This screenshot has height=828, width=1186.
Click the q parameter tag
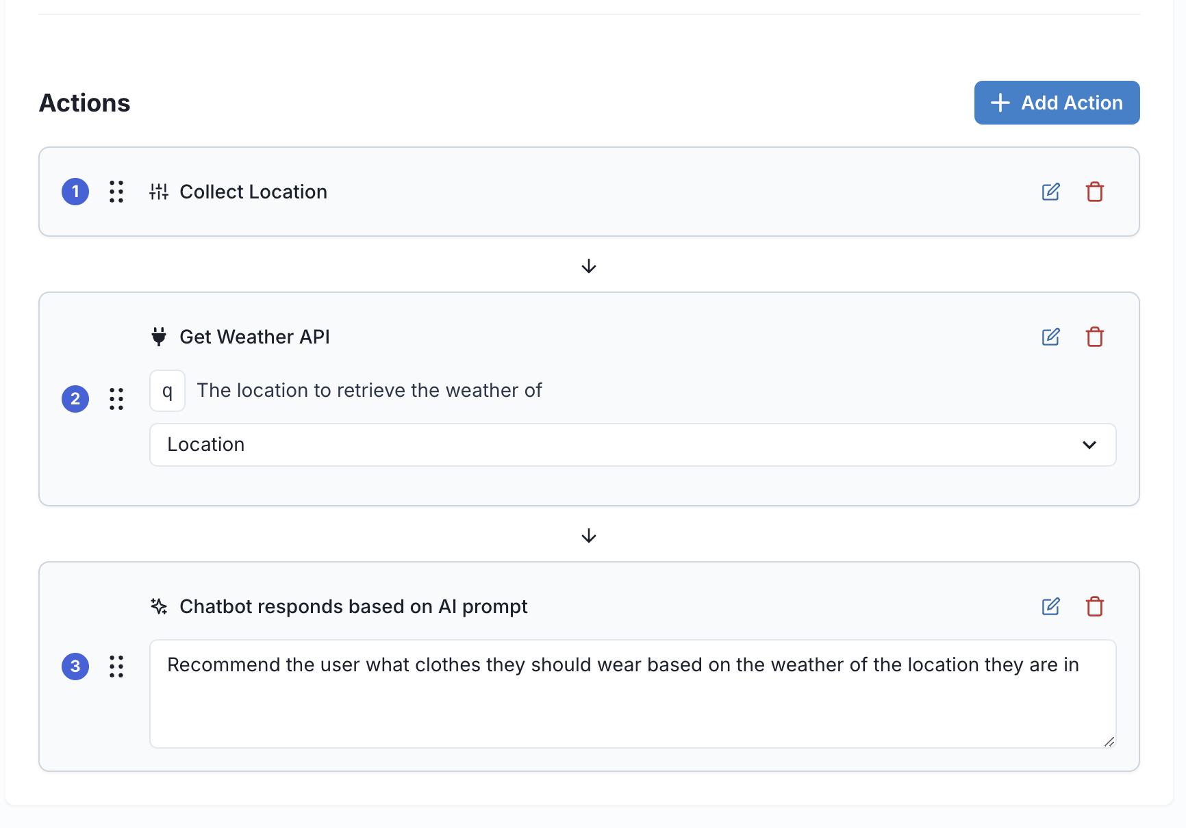[167, 391]
